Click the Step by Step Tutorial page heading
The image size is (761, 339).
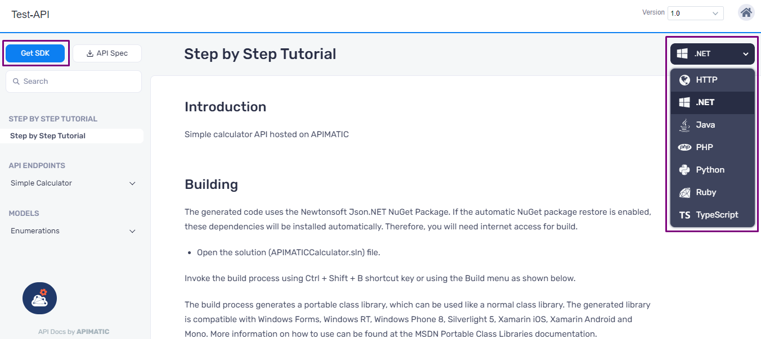click(260, 54)
